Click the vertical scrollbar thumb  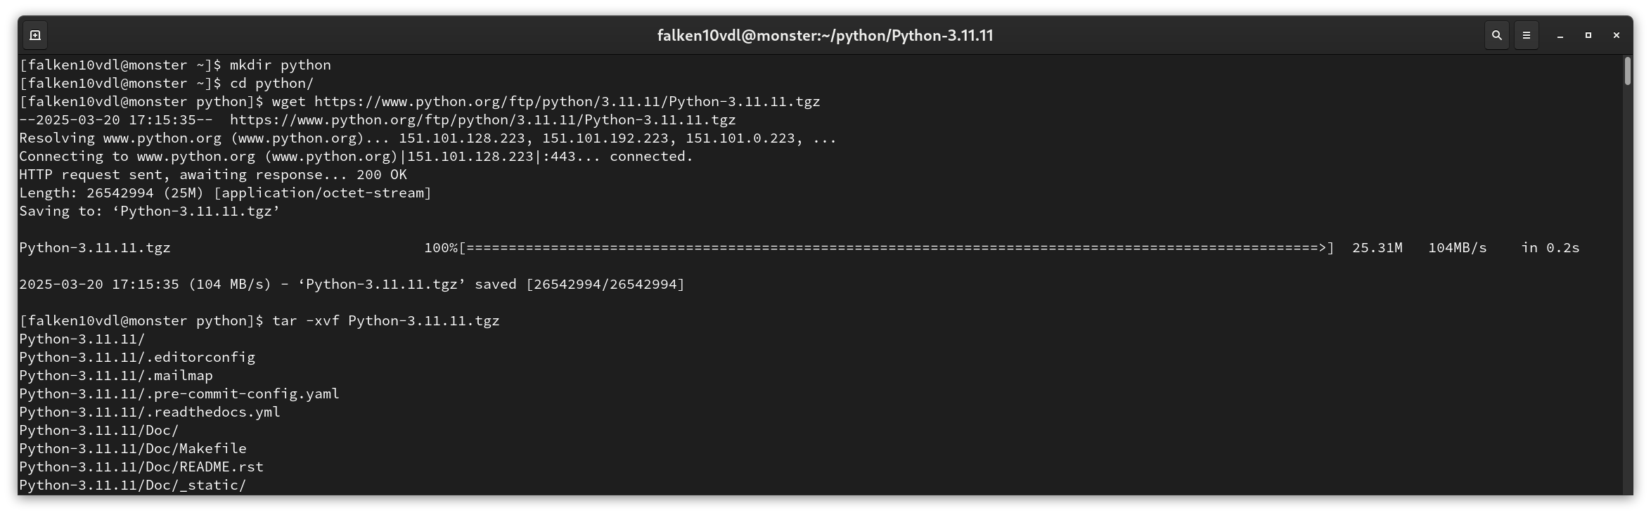click(1627, 72)
